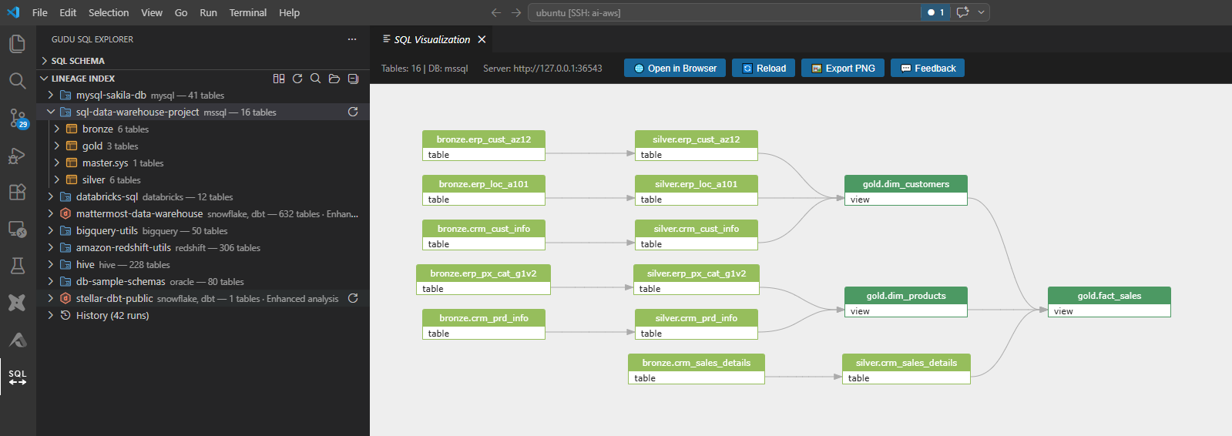This screenshot has width=1232, height=436.
Task: Open Source Control with 29 badge
Action: (x=17, y=118)
